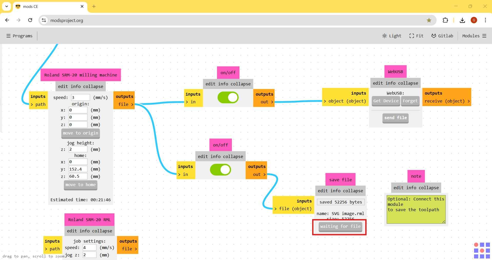Toggle the lower on/off switch near save file
This screenshot has height=260, width=492.
(220, 170)
